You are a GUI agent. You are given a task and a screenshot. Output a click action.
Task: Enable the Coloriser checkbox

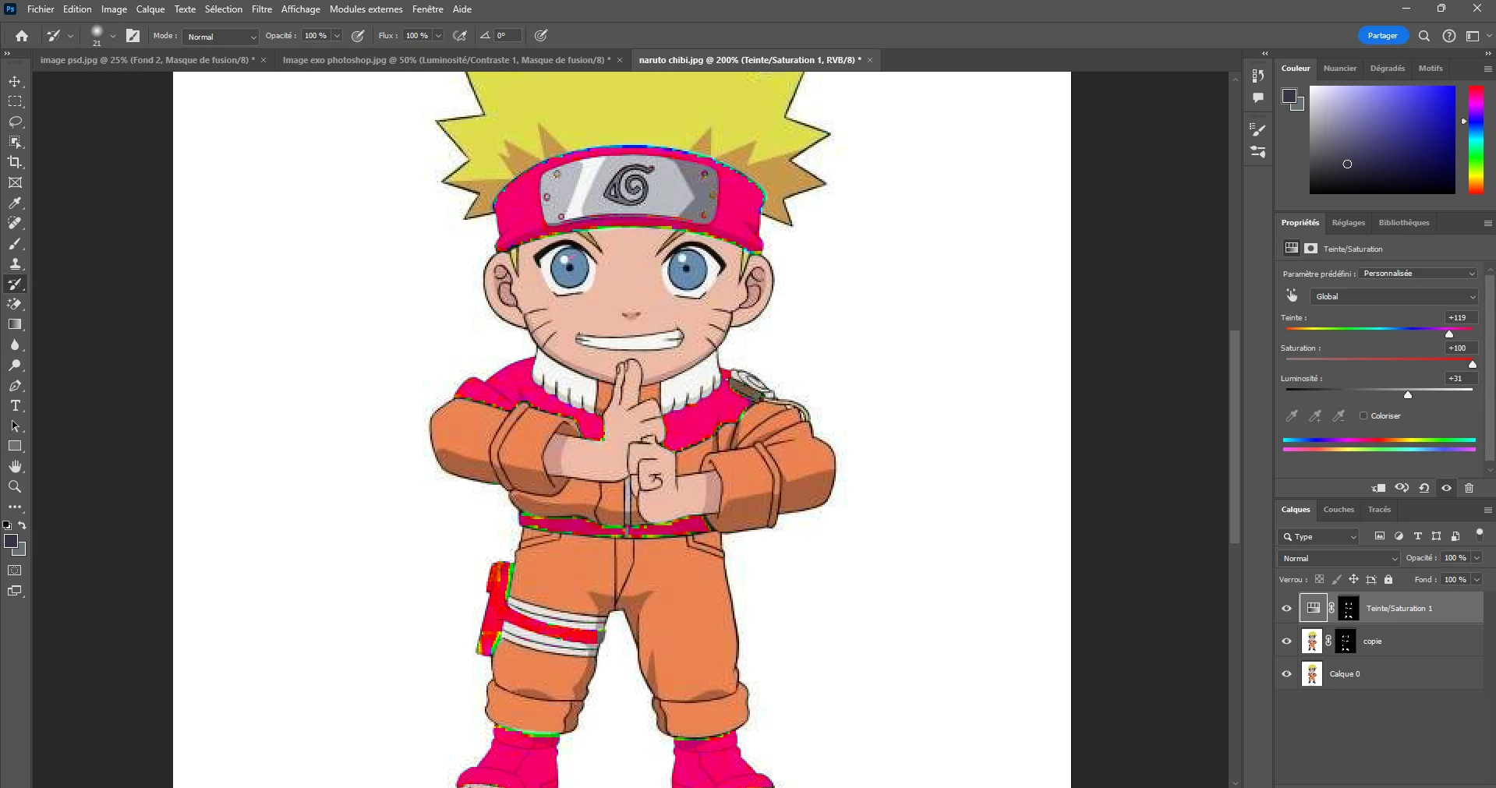(1363, 415)
